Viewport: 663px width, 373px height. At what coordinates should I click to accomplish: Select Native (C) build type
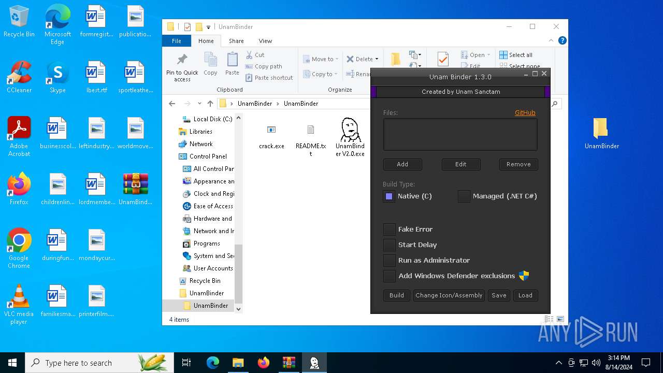pos(389,196)
